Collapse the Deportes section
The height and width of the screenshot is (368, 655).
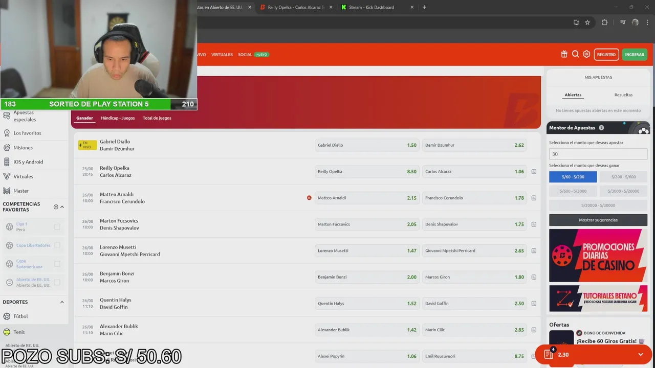pyautogui.click(x=62, y=302)
